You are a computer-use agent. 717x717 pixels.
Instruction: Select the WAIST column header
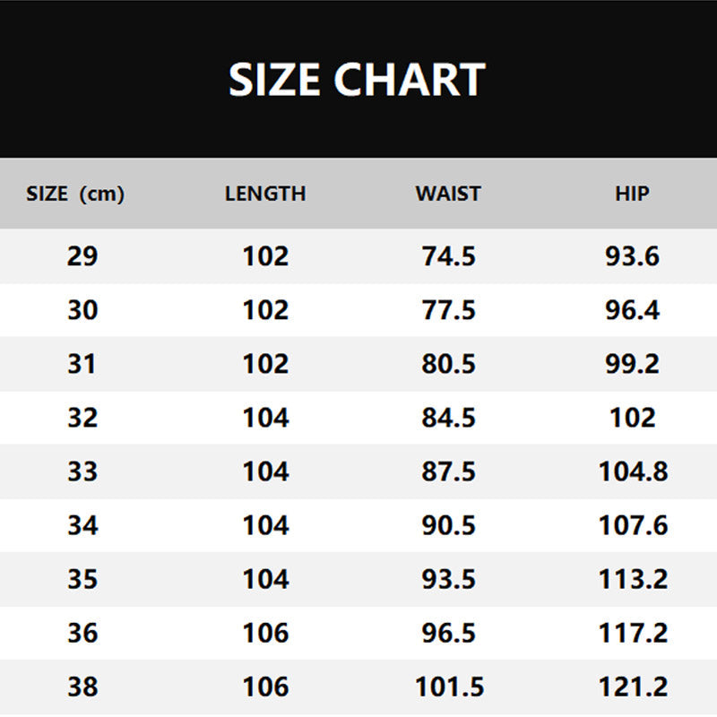[448, 194]
